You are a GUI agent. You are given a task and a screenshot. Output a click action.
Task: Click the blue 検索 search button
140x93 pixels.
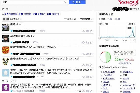77,2
